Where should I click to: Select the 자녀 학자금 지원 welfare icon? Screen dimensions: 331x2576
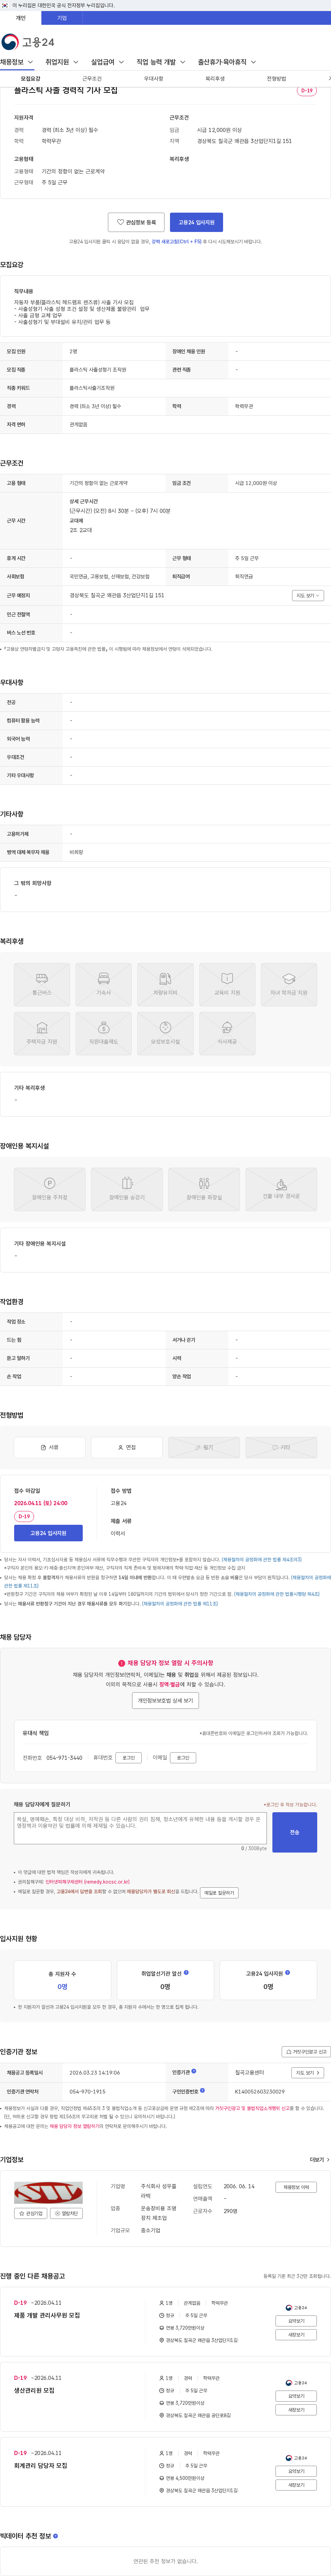(x=289, y=984)
